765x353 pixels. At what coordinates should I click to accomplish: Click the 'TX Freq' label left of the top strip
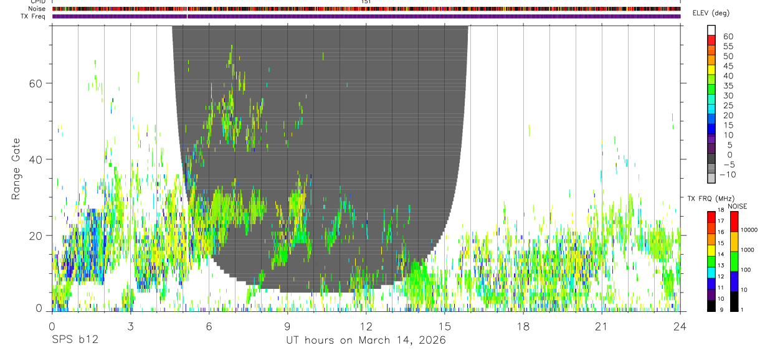(x=33, y=16)
